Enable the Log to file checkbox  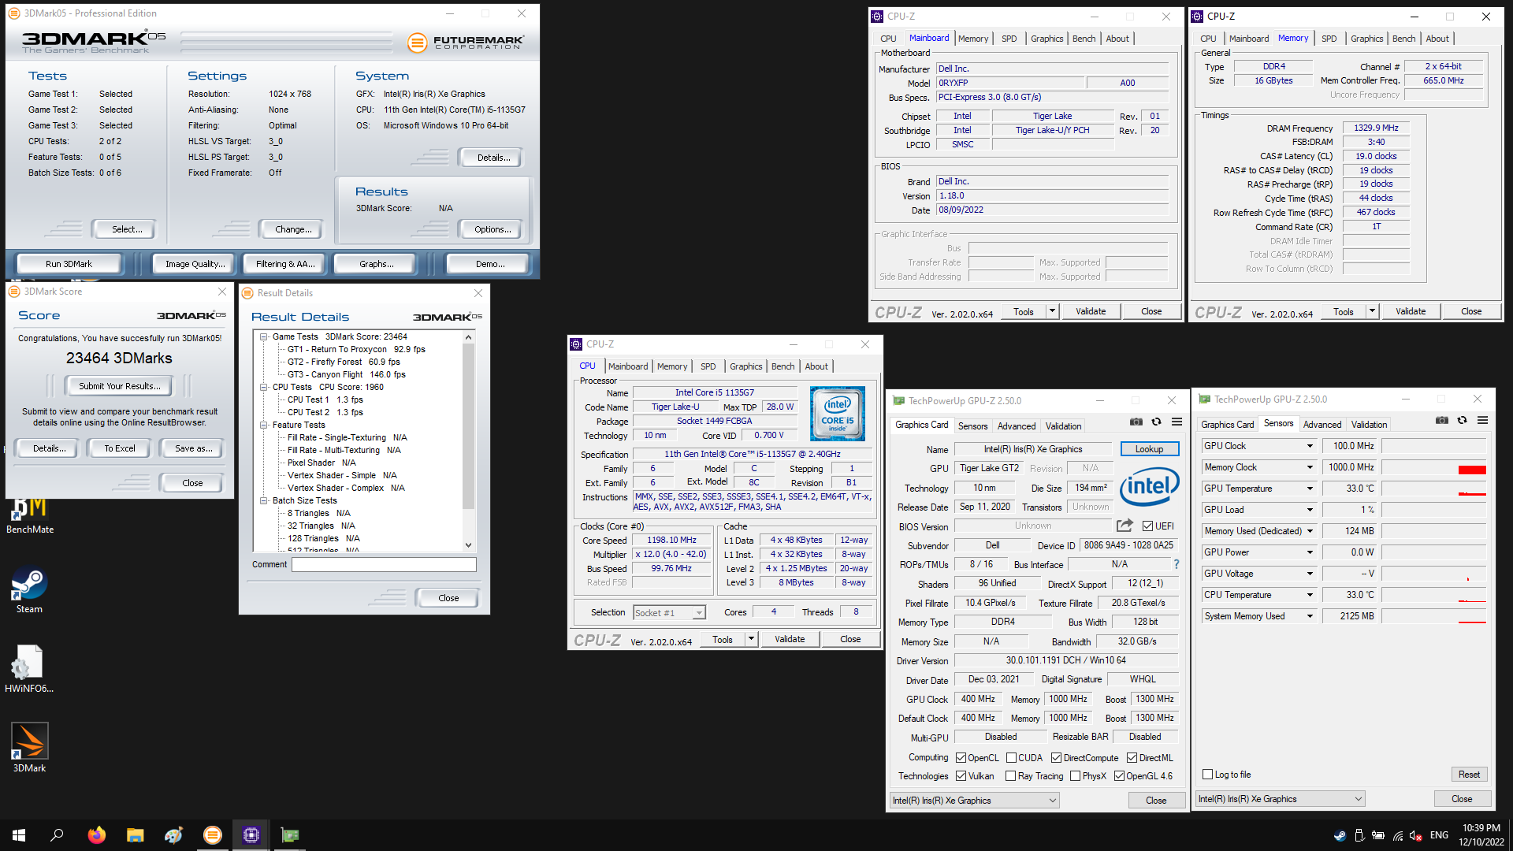click(x=1207, y=775)
